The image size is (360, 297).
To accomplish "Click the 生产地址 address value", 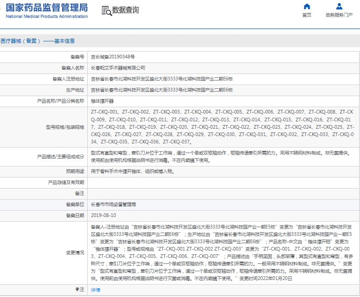I will [162, 90].
